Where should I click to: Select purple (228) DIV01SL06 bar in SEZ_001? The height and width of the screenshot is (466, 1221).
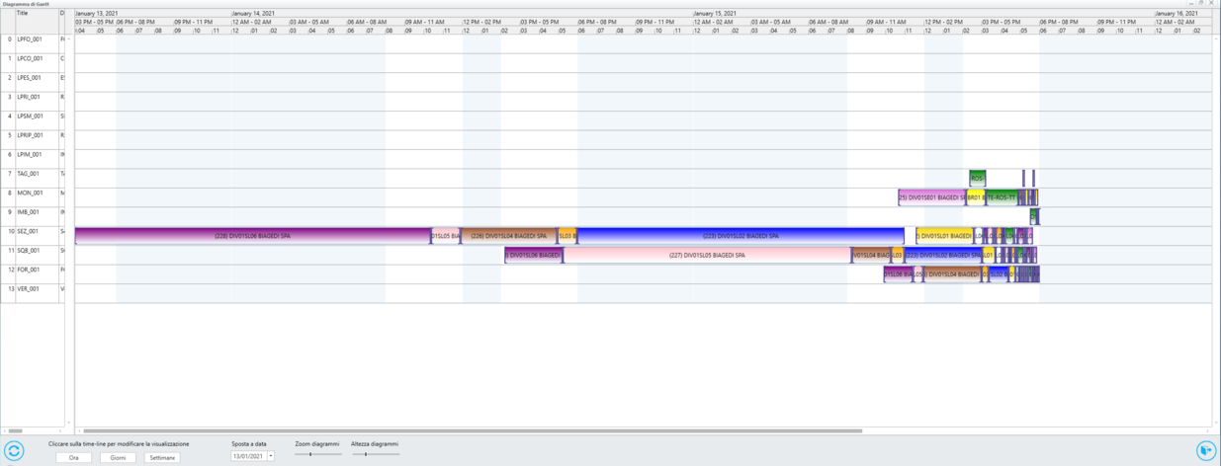[x=253, y=236]
